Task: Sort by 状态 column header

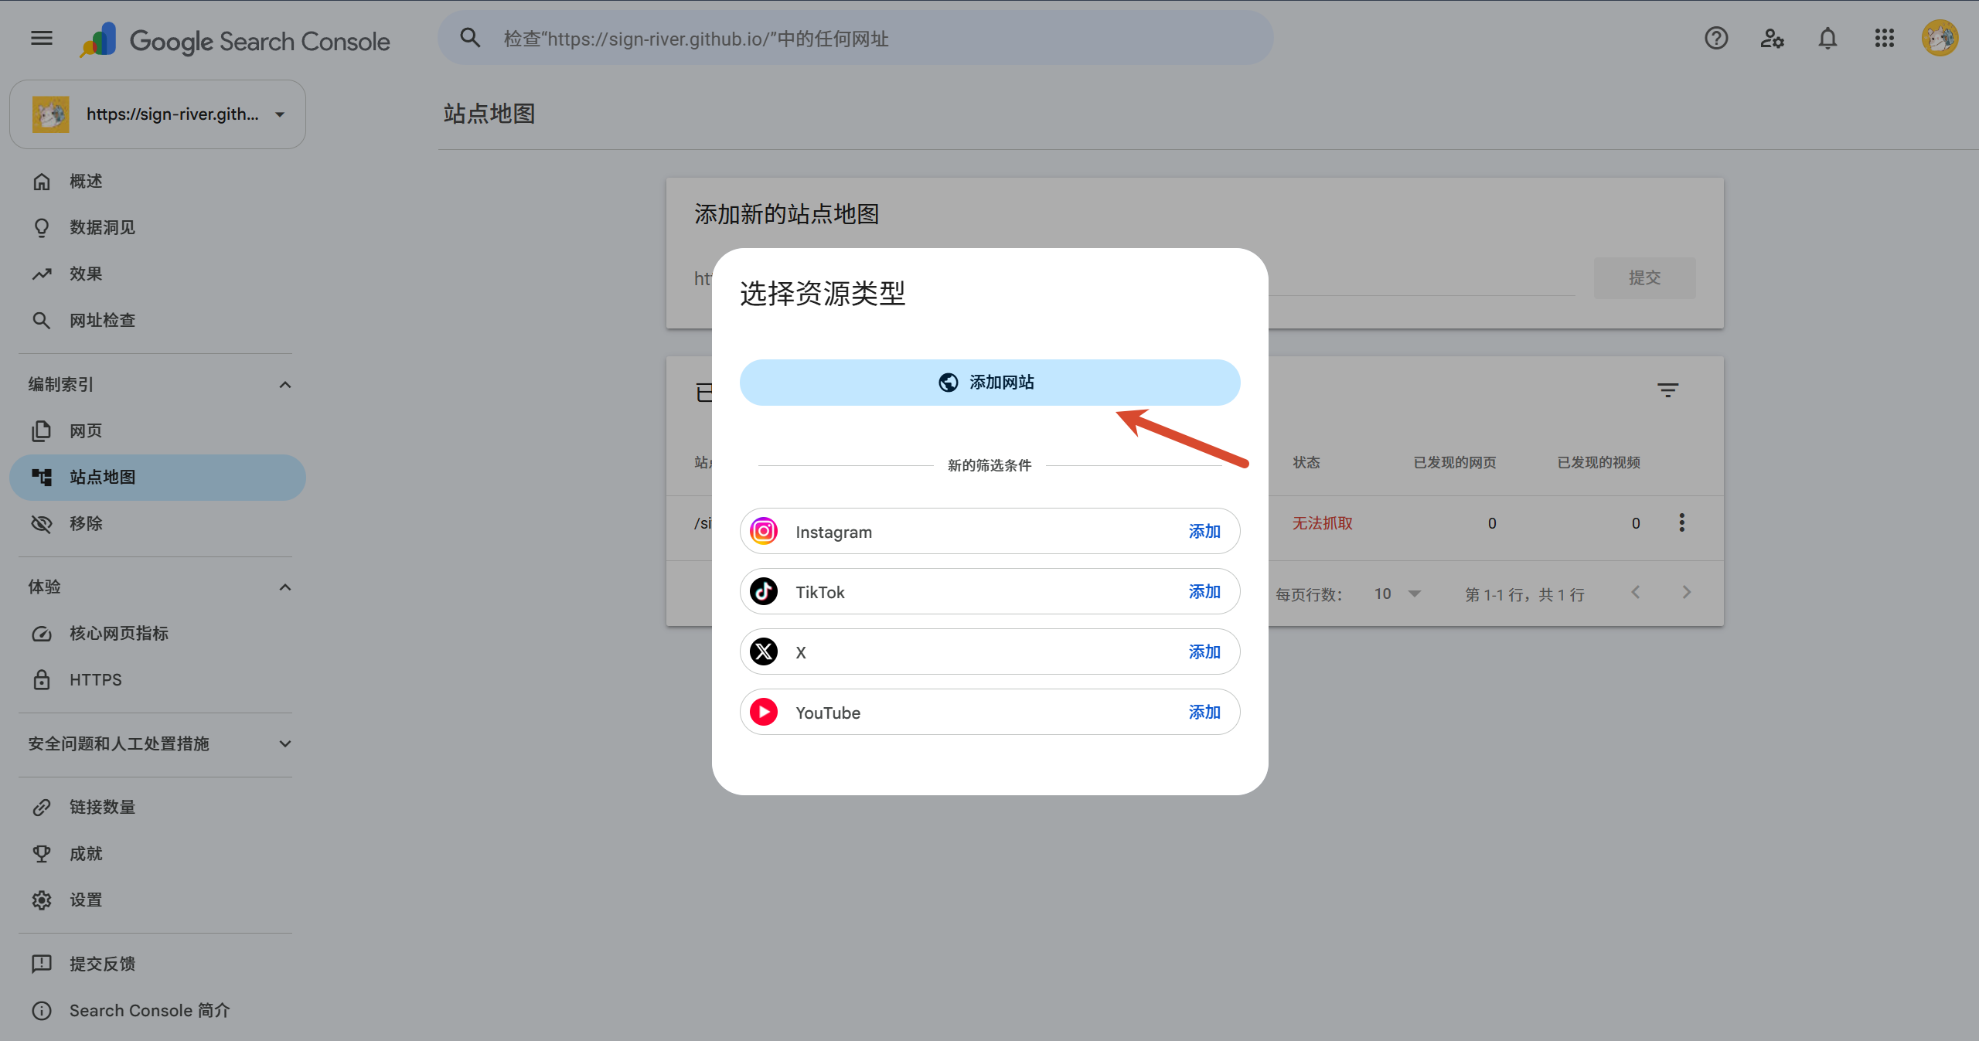Action: click(1306, 462)
